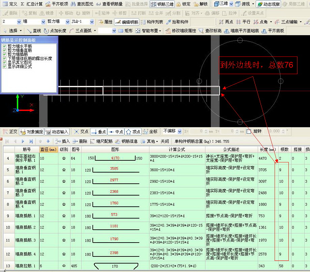The image size is (310, 272).
Task: Toggle 下层墙体纵筋的露出长度 checkbox
Action: [x=4, y=59]
